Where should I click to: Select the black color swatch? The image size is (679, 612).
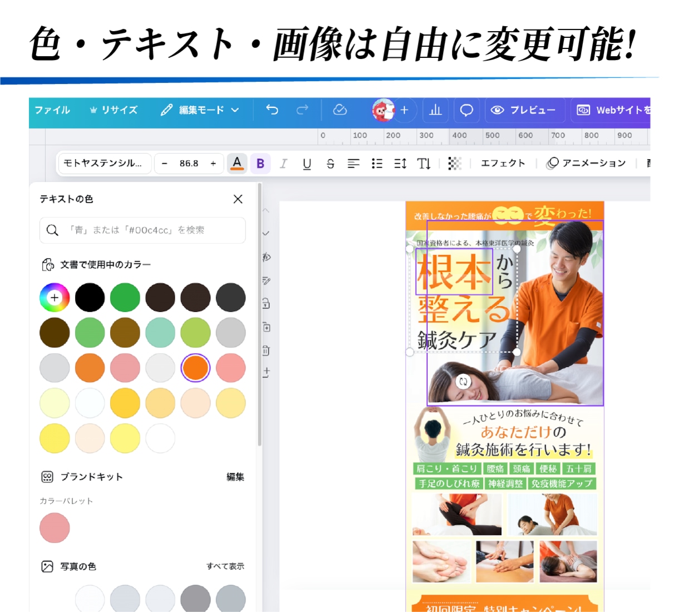pos(90,297)
